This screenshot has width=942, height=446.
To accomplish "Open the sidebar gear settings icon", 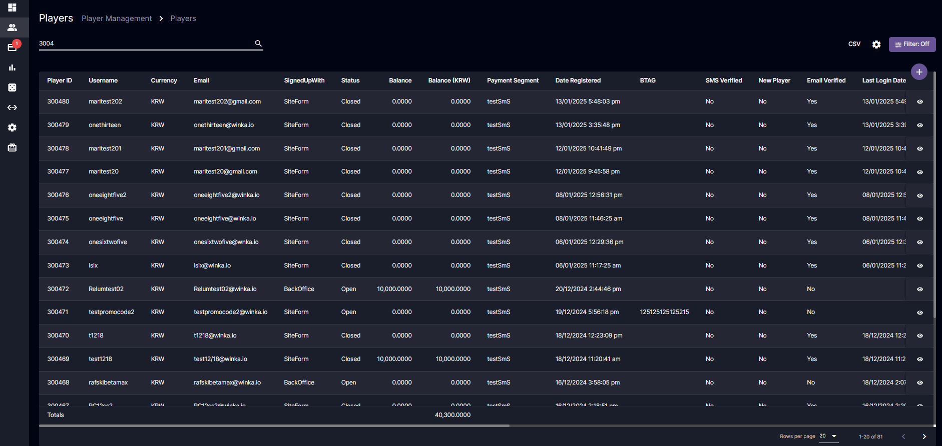I will coord(12,127).
